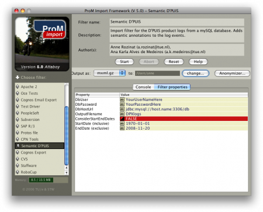Open the Anonymizer dialog button
The width and height of the screenshot is (263, 212).
232,74
